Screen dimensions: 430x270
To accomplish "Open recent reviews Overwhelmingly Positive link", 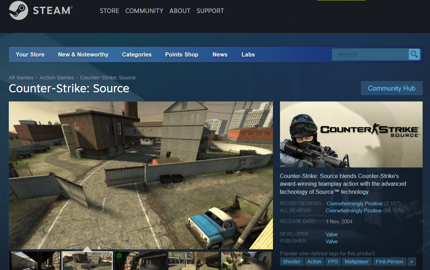I will click(x=355, y=204).
